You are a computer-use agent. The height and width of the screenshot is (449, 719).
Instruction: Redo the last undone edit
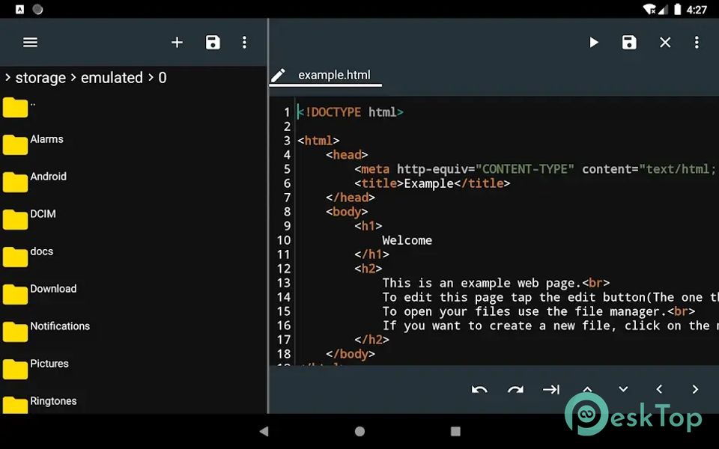515,389
